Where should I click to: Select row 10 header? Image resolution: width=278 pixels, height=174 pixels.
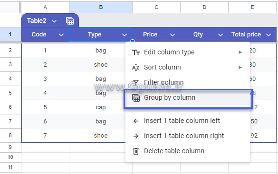point(10,157)
